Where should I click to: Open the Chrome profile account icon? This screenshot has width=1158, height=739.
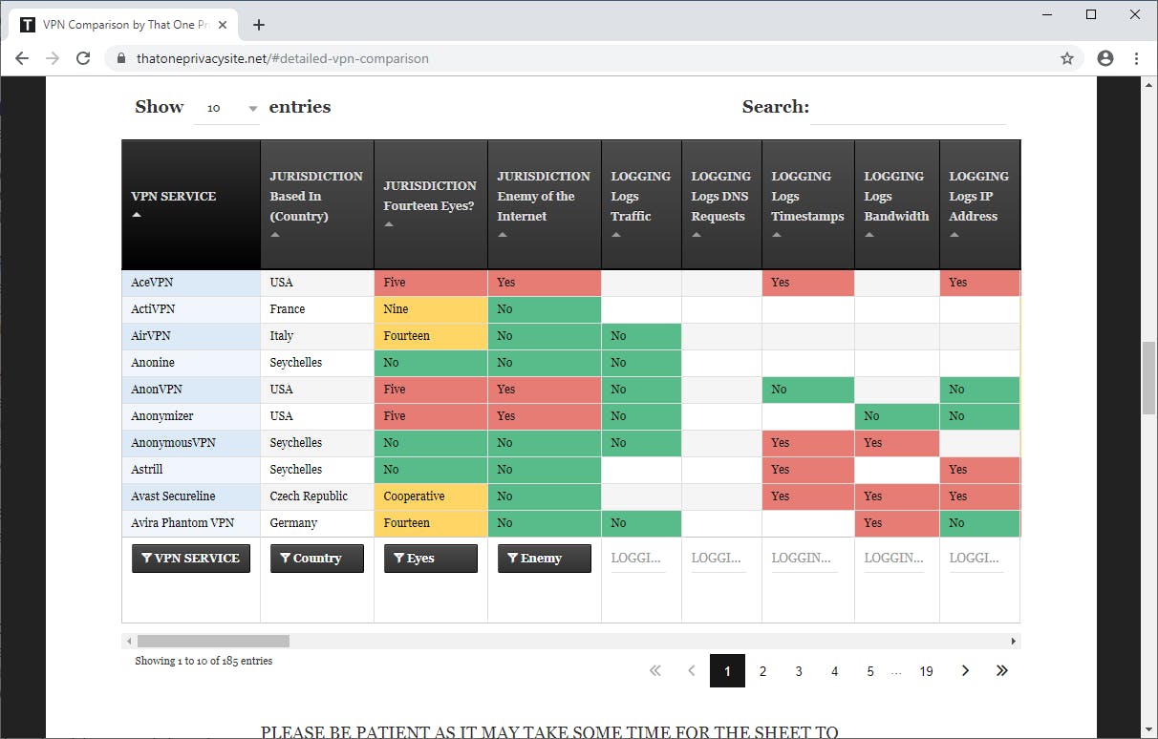(x=1105, y=58)
